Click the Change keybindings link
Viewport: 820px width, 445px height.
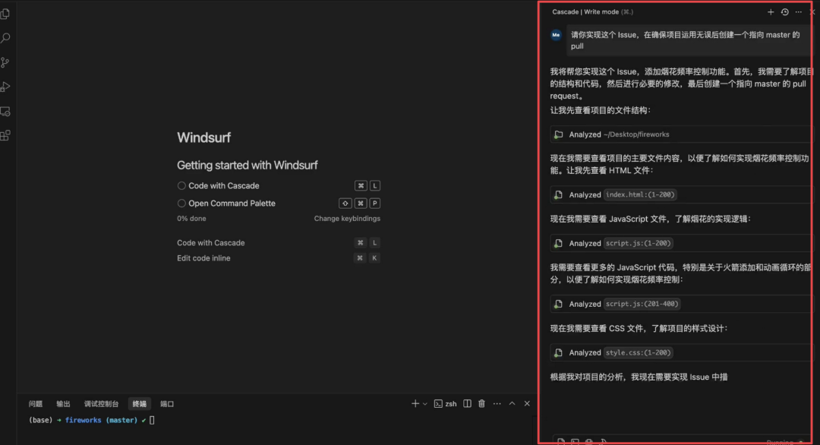[x=347, y=219]
